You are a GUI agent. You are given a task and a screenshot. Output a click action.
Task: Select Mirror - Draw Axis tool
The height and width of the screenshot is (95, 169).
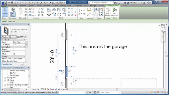(x=64, y=9)
